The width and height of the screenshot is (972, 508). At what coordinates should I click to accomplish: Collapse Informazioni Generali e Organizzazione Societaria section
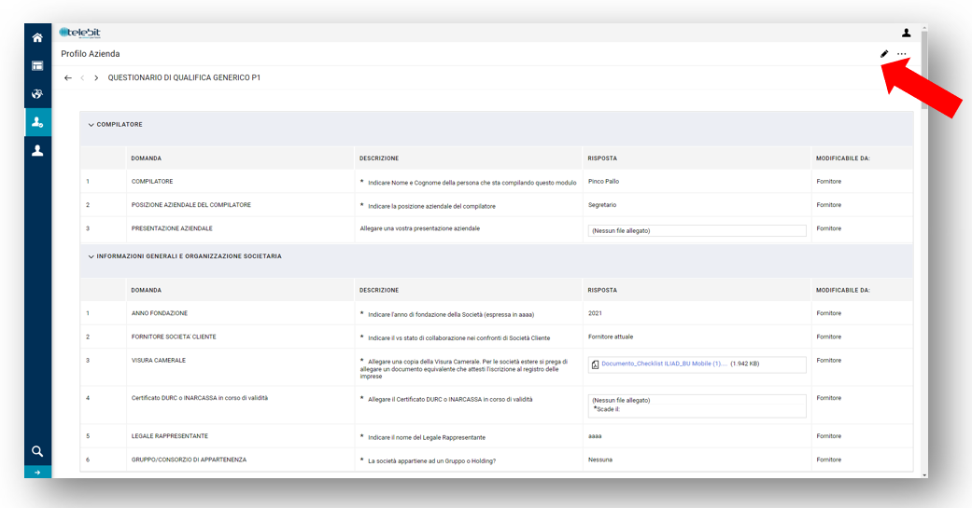(92, 256)
